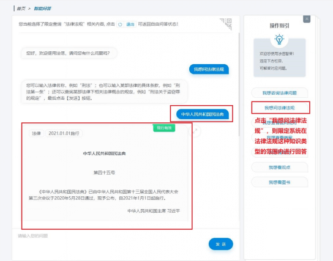Click the 法律 category tag on the result card
Image resolution: width=333 pixels, height=261 pixels.
click(36, 133)
